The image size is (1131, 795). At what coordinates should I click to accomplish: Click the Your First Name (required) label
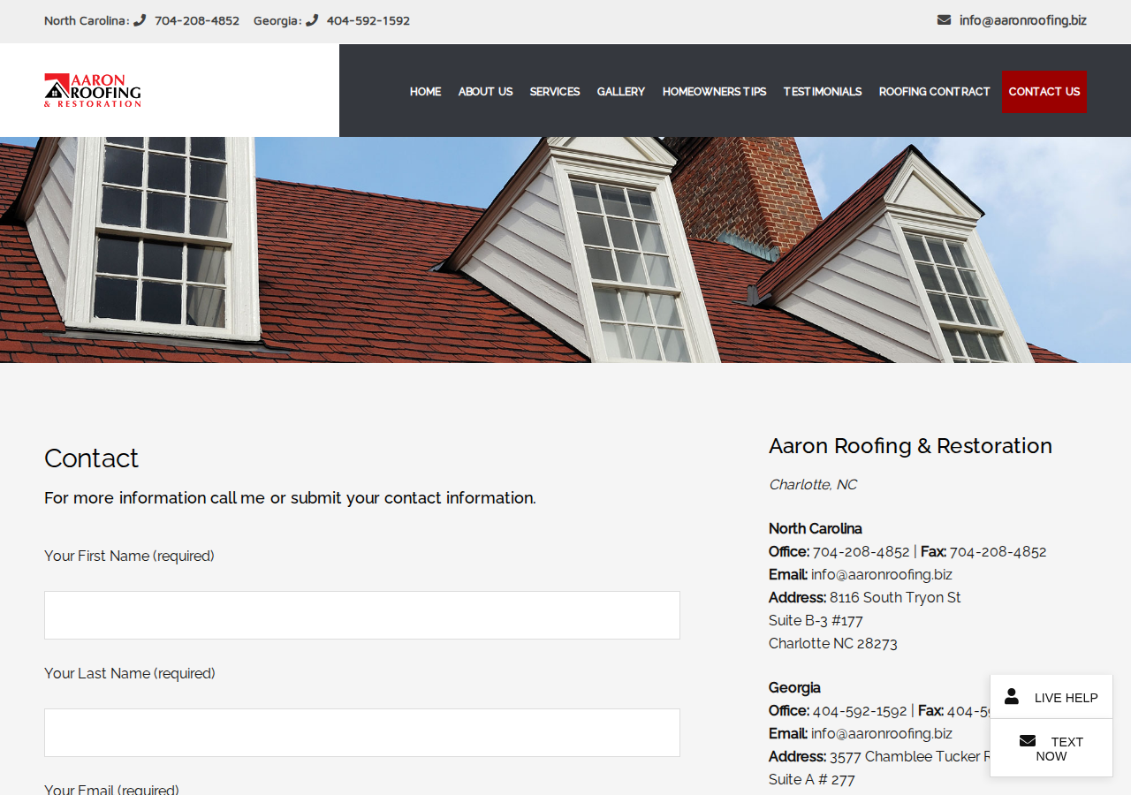[x=129, y=556]
